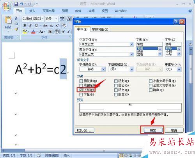Open clipboard pane launcher in 剪贴板 group

[x=18, y=37]
